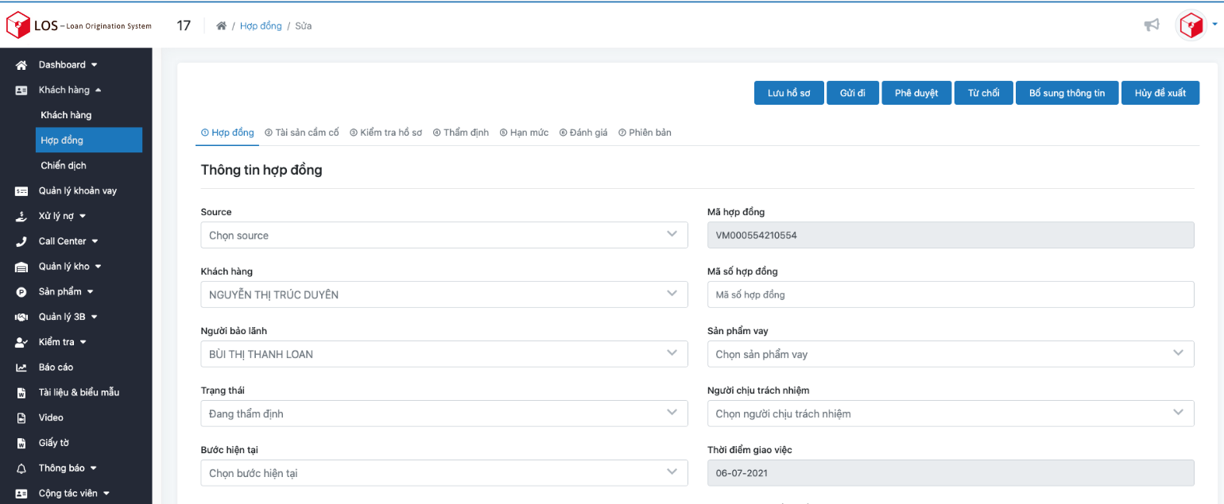
Task: Click the Báo cáo chart icon
Action: [21, 367]
